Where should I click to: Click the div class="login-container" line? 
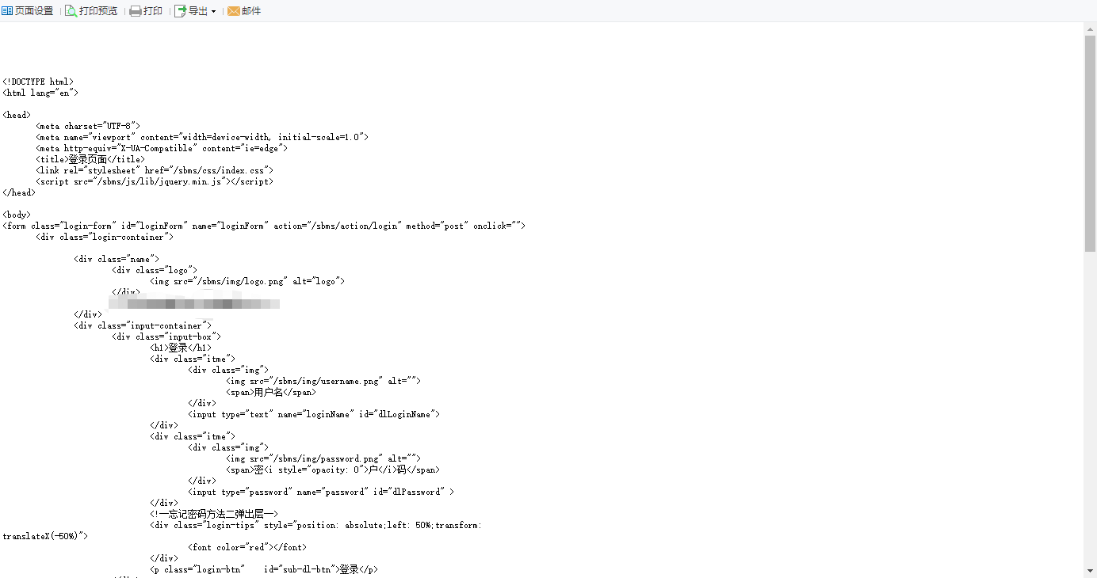click(105, 237)
